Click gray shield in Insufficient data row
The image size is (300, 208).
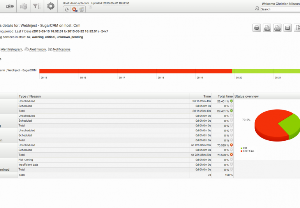pos(231,164)
